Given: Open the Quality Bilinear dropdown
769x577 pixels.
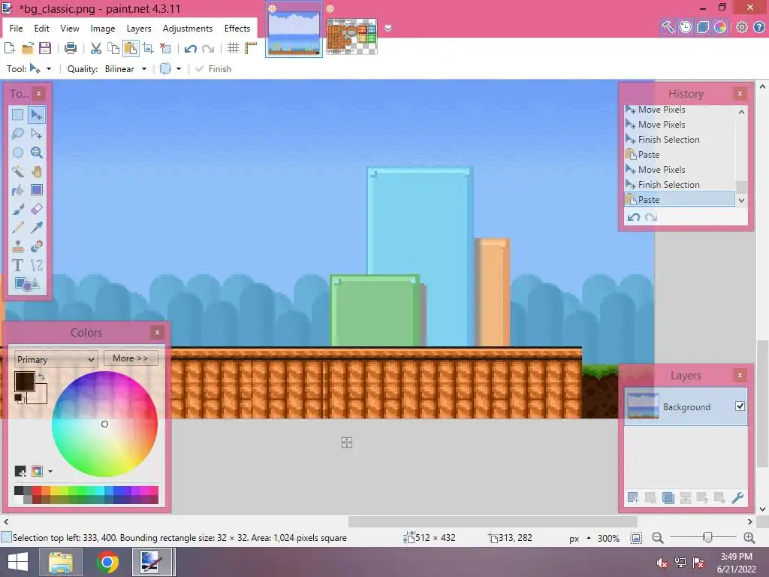Looking at the screenshot, I should pyautogui.click(x=125, y=68).
